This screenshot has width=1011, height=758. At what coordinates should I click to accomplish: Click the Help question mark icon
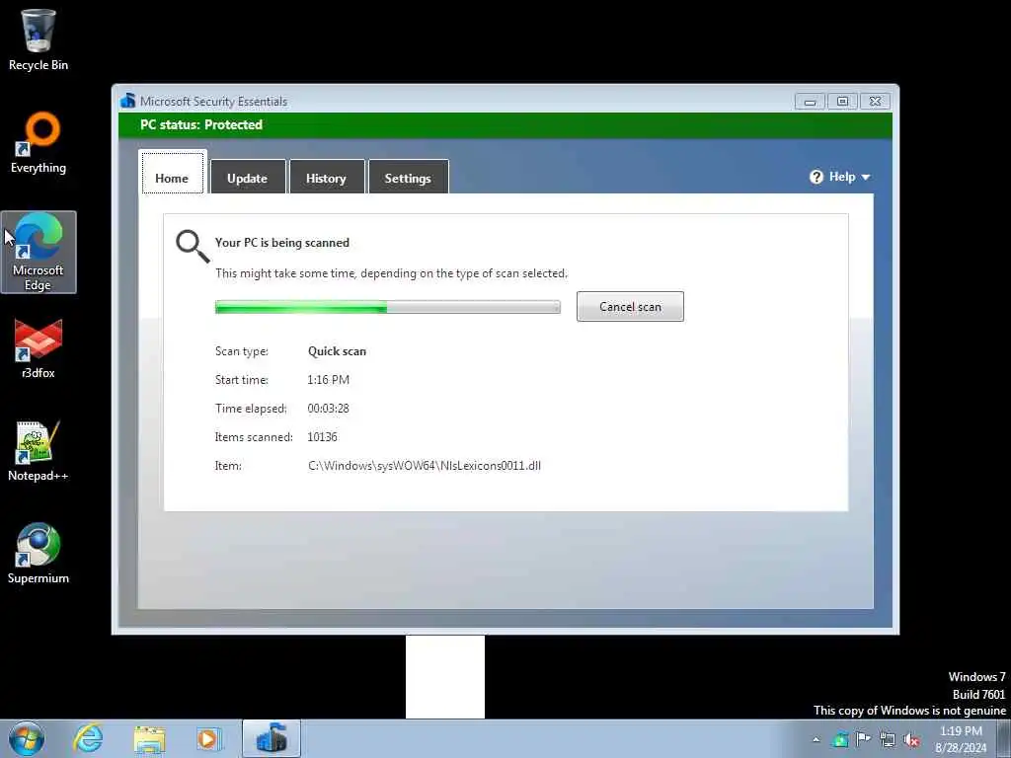[x=817, y=177]
